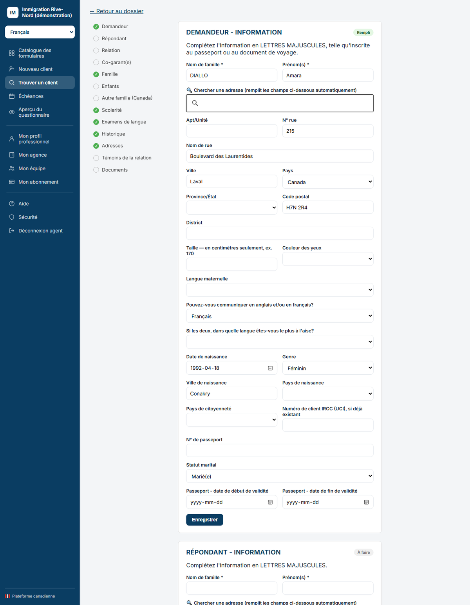This screenshot has width=470, height=605.
Task: Jump to the Historique section link
Action: 114,134
